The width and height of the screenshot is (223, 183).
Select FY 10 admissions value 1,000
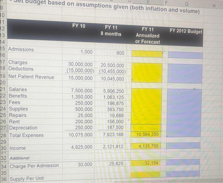coord(86,52)
